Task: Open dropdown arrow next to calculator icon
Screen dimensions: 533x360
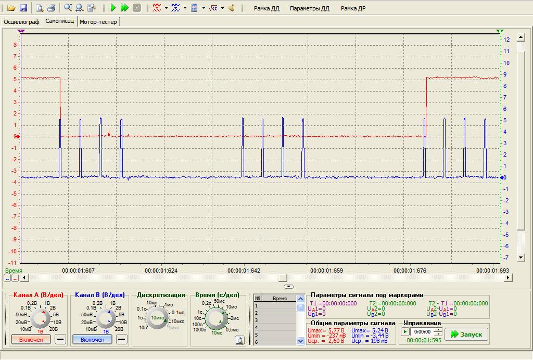Action: (204, 8)
